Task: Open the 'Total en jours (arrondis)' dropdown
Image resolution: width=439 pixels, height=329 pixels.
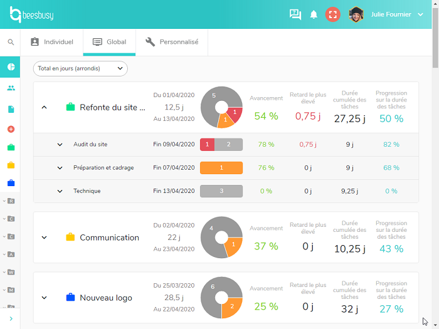Action: pyautogui.click(x=80, y=68)
